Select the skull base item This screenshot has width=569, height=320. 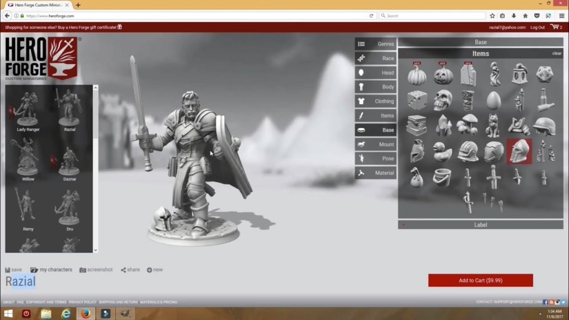pos(443,100)
